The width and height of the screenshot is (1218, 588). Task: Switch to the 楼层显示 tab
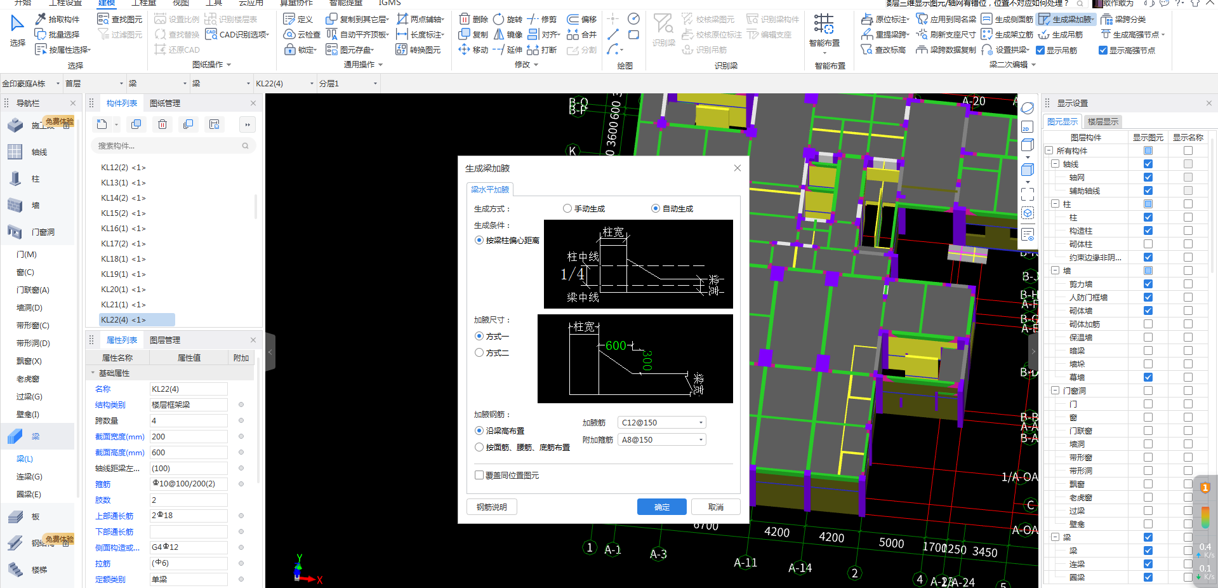(x=1103, y=121)
